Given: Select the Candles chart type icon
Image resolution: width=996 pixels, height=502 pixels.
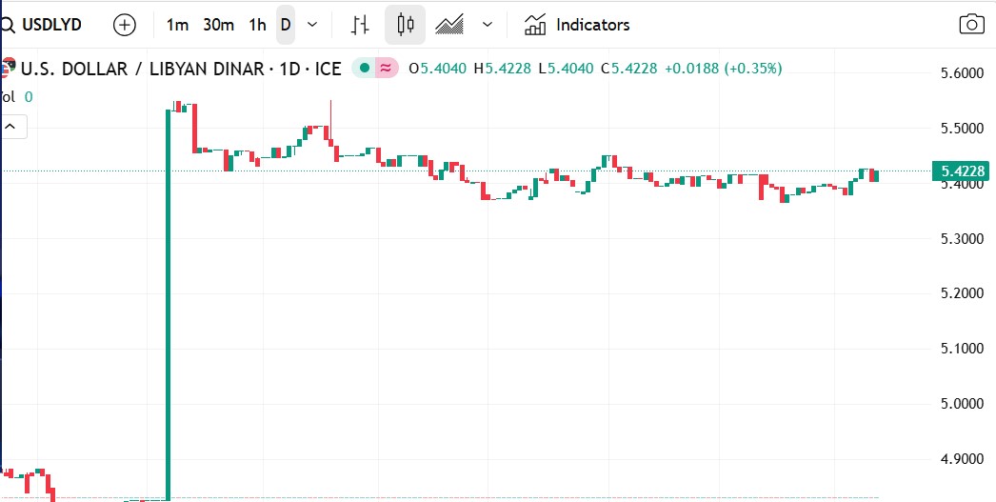Looking at the screenshot, I should [406, 25].
